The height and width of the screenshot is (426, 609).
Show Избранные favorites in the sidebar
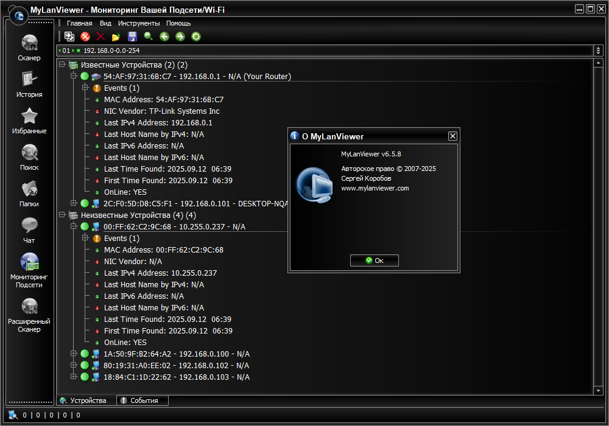point(29,120)
